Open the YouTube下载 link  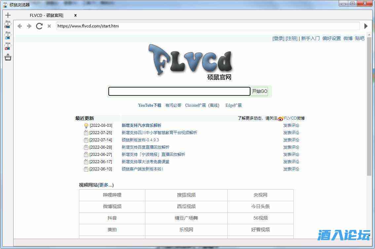[x=149, y=105]
